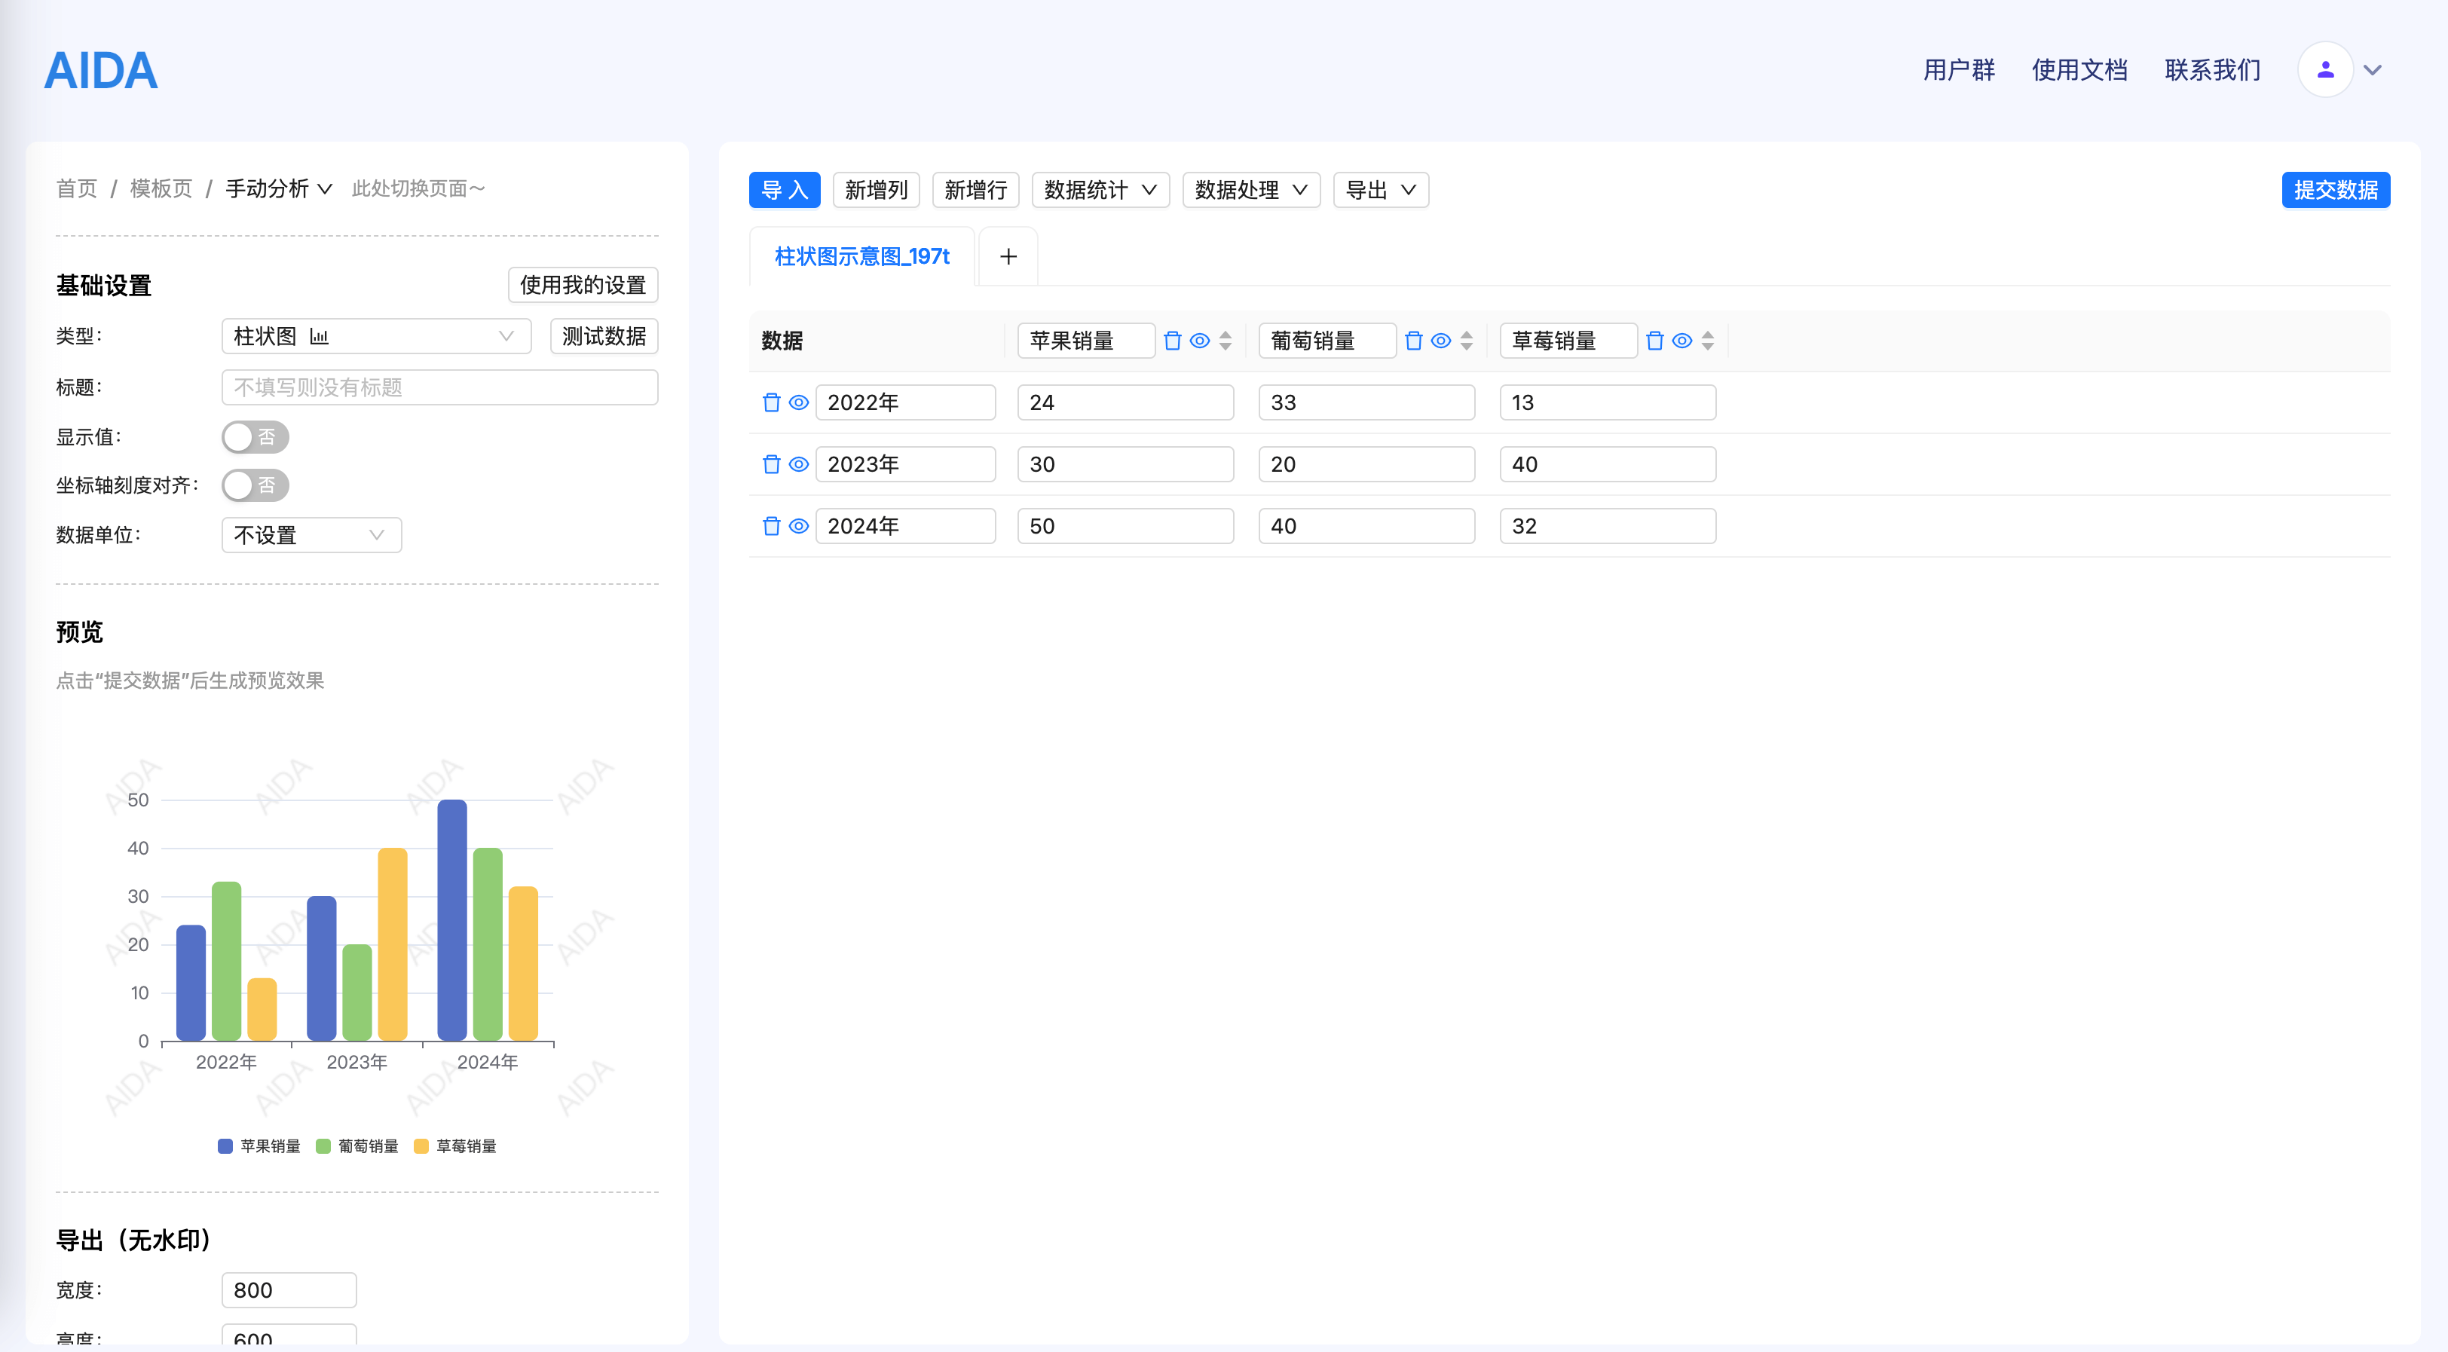Click the 宽度 800 input field
2448x1352 pixels.
[289, 1290]
